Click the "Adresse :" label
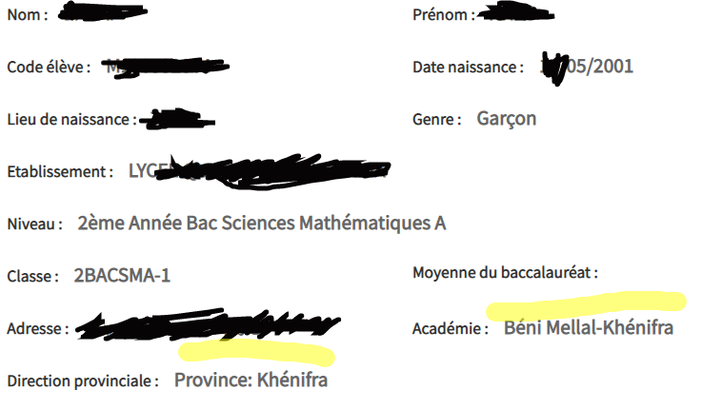722x410 pixels. pos(38,329)
